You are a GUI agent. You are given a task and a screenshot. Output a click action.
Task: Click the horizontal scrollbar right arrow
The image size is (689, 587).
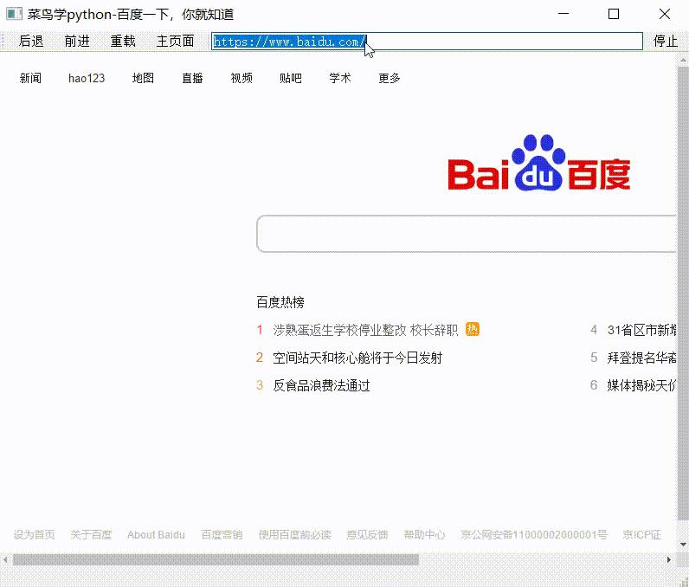pos(669,560)
